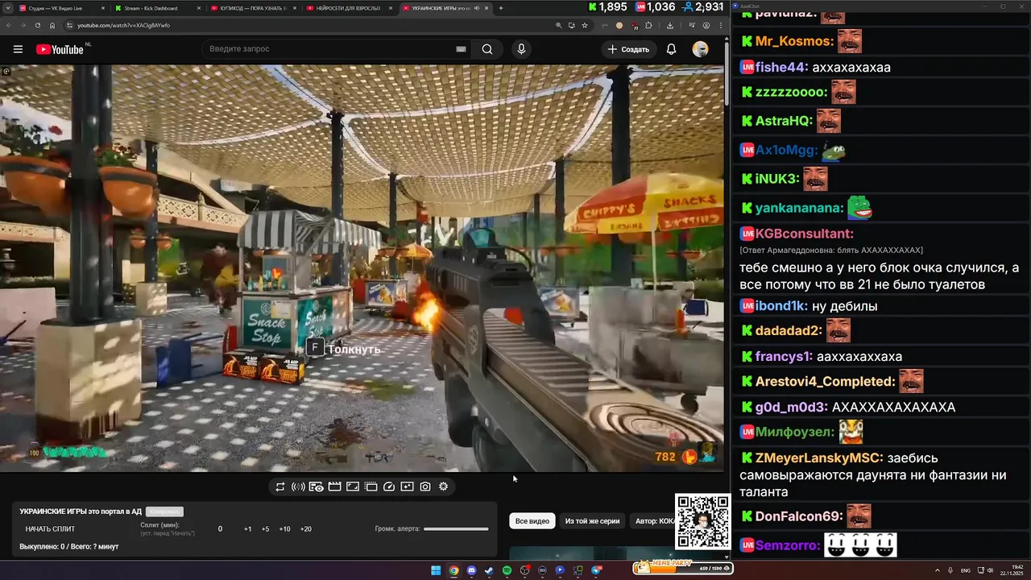The width and height of the screenshot is (1031, 580).
Task: Click 'НАЧАТЬ СПЛИТ' button
Action: coord(50,529)
